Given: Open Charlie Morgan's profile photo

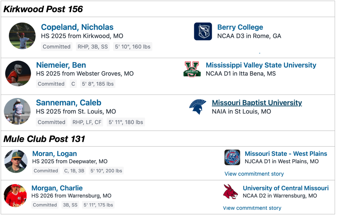Looking at the screenshot, I should click(15, 196).
